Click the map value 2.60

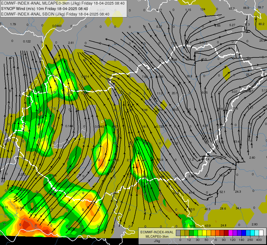point(252,158)
